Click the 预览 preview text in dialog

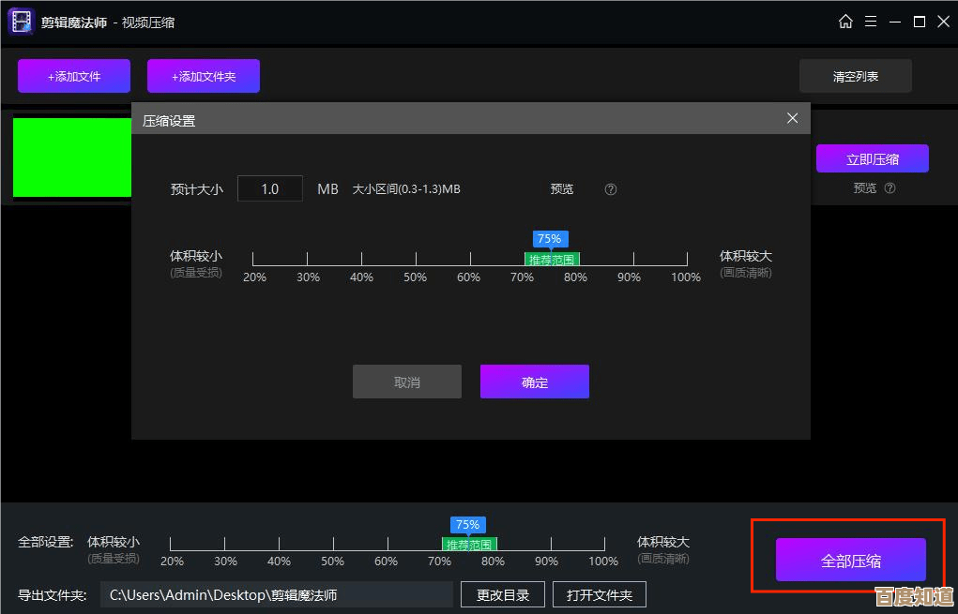tap(561, 188)
